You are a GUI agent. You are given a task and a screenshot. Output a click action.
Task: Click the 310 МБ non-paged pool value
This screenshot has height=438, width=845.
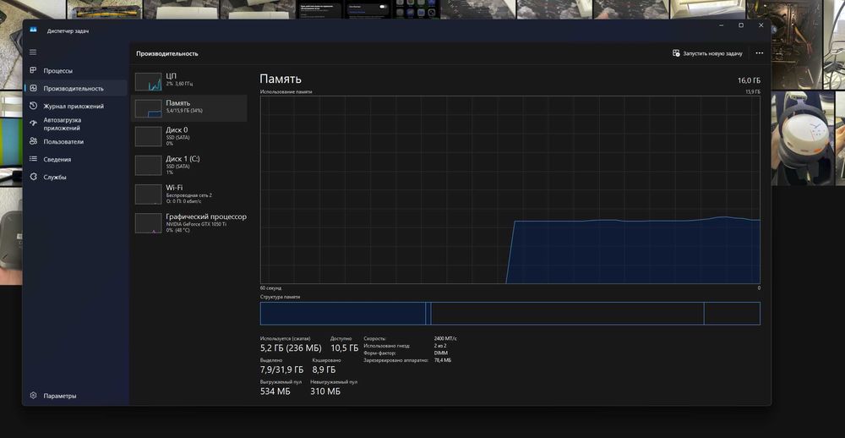click(x=325, y=391)
